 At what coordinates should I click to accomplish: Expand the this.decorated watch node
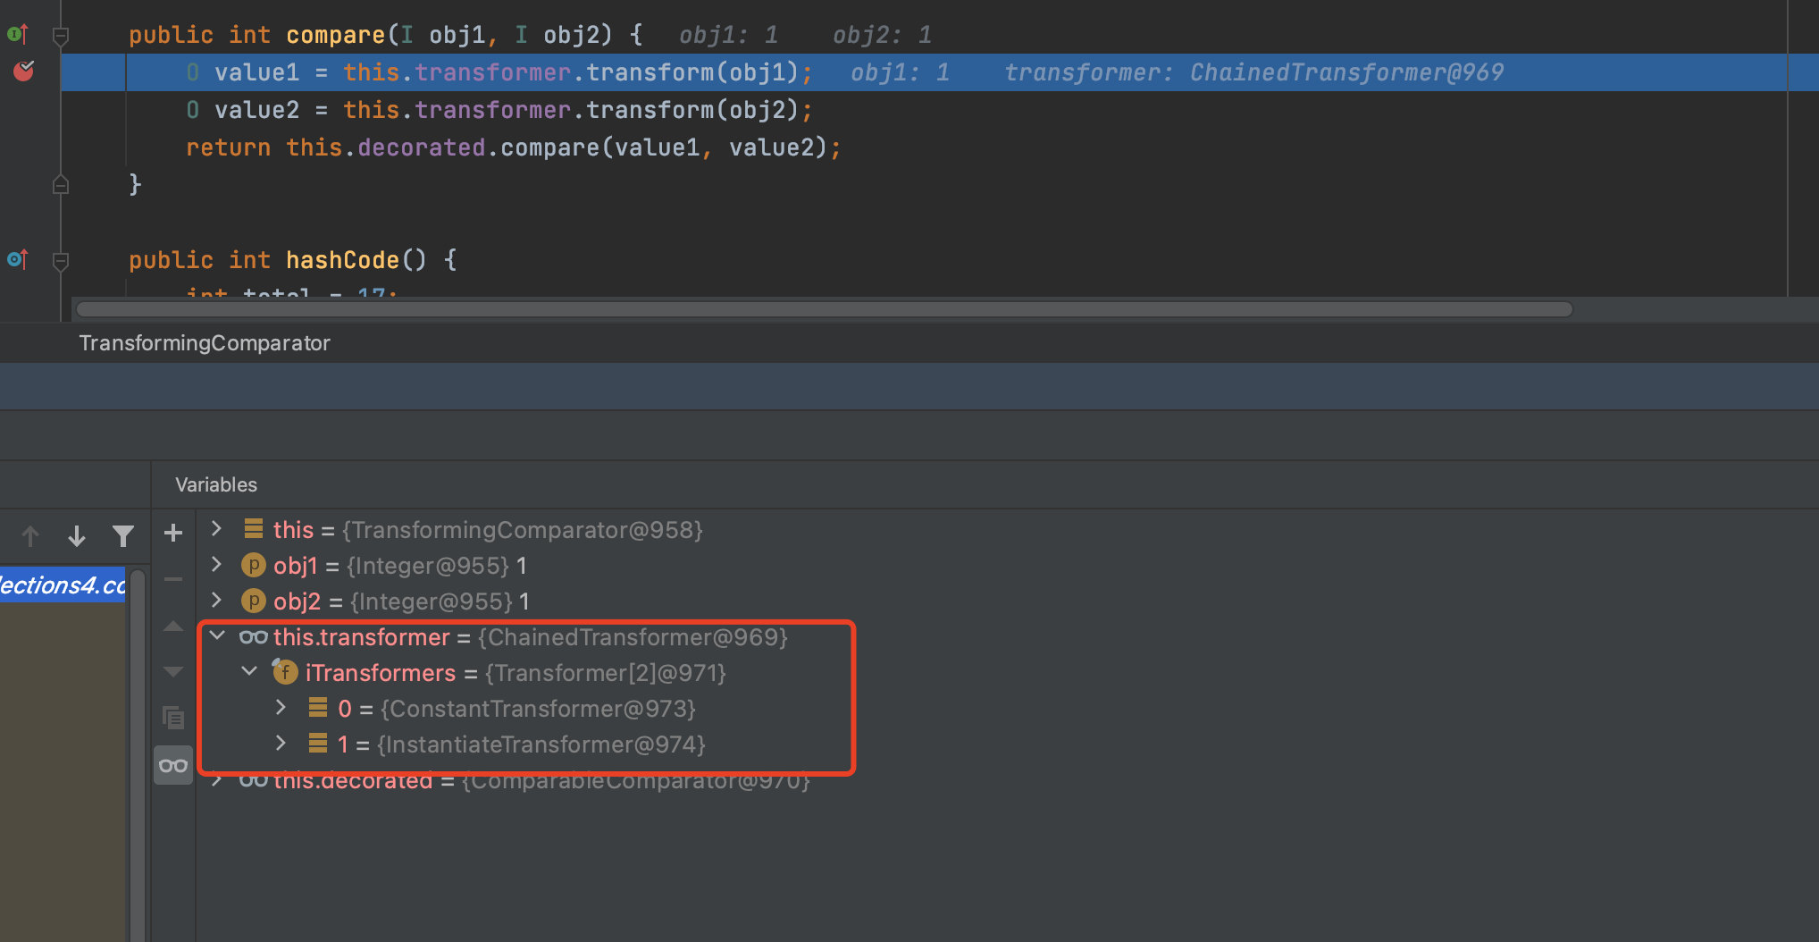click(216, 780)
